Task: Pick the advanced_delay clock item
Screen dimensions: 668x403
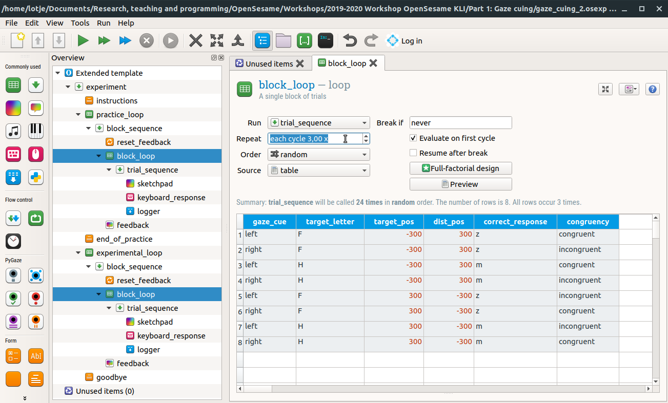Action: pyautogui.click(x=13, y=241)
